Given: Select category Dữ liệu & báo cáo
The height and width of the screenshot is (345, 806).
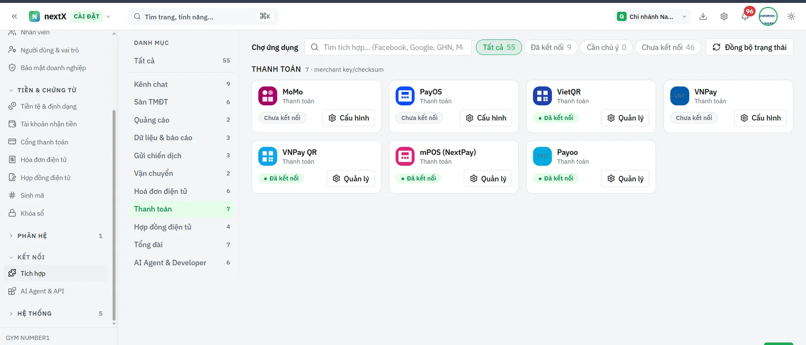Looking at the screenshot, I should pos(182,137).
